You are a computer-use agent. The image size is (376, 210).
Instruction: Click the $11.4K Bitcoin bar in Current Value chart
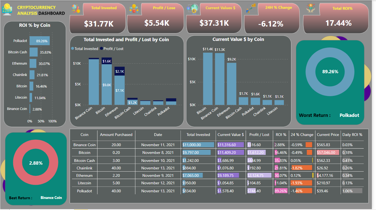click(208, 79)
